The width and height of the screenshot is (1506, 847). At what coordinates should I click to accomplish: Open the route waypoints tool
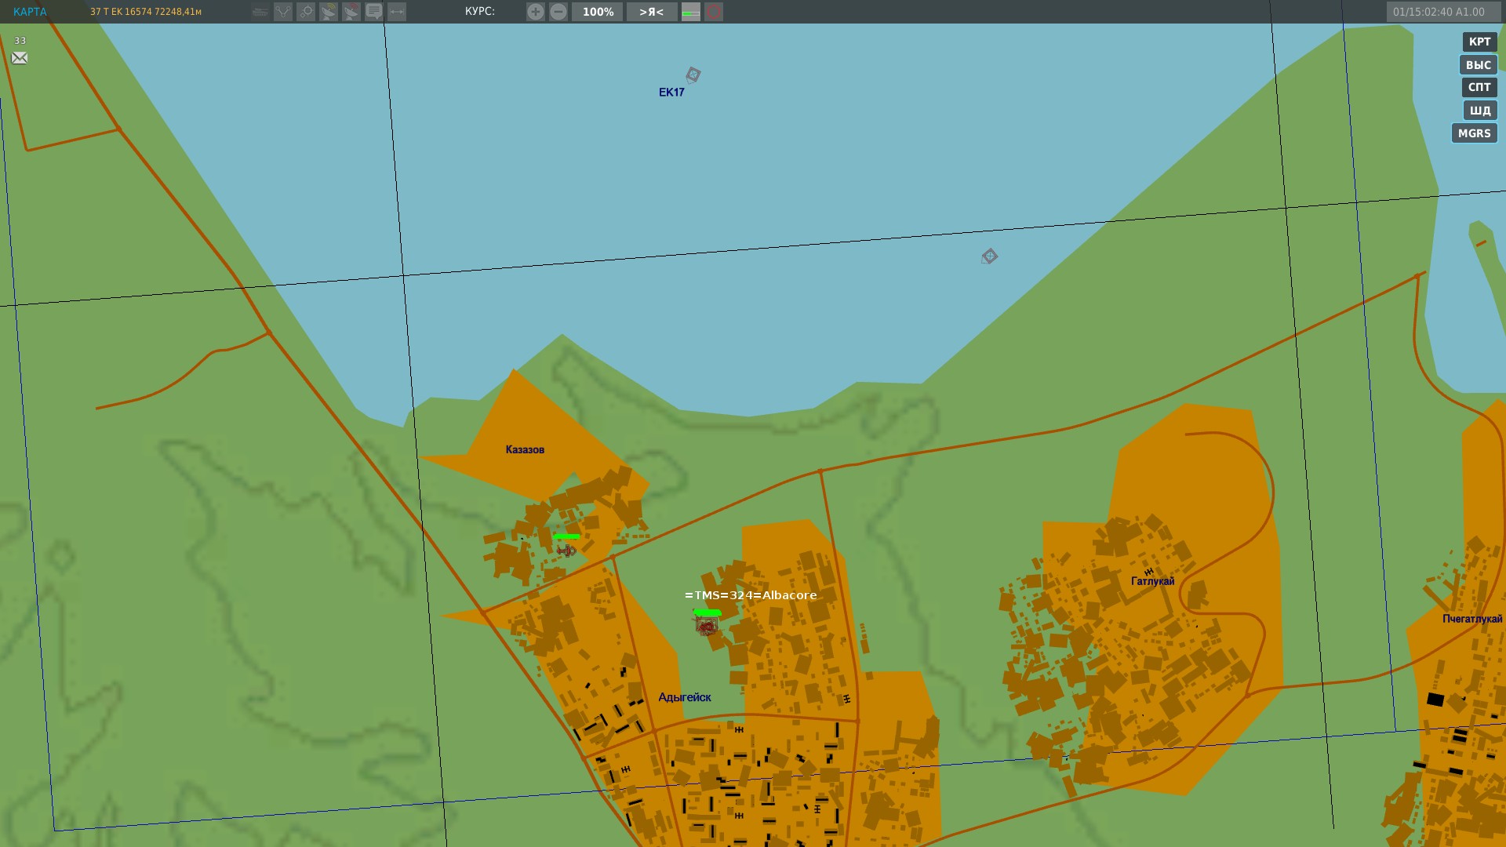click(283, 12)
